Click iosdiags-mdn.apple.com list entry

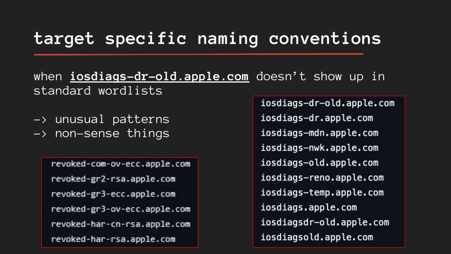click(x=319, y=133)
